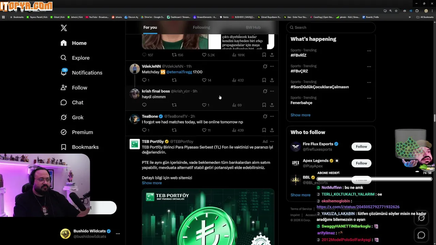Open Home from the sidebar
This screenshot has height=245, width=436.
click(x=74, y=43)
